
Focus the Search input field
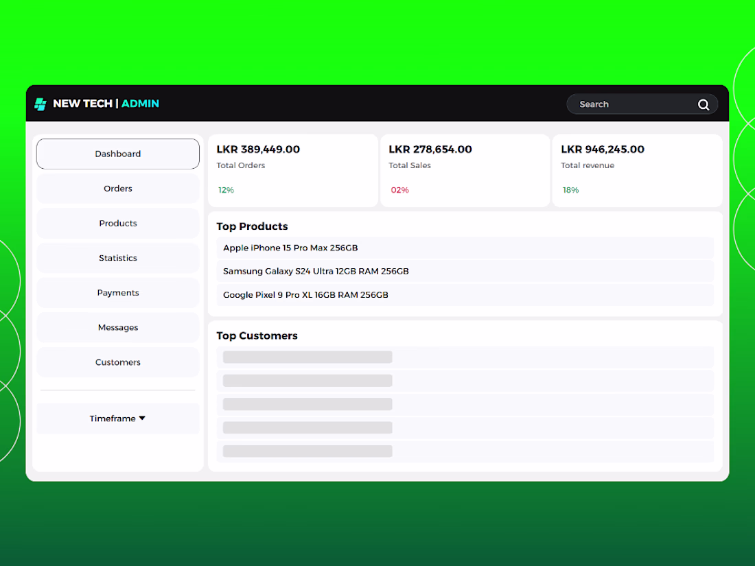point(642,104)
